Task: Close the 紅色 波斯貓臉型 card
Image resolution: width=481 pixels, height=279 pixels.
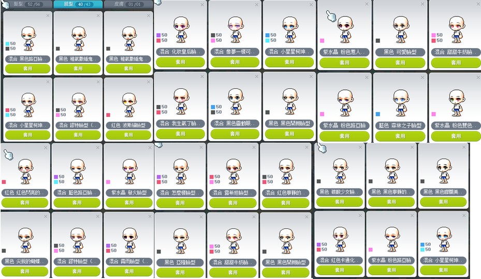Action: [149, 82]
